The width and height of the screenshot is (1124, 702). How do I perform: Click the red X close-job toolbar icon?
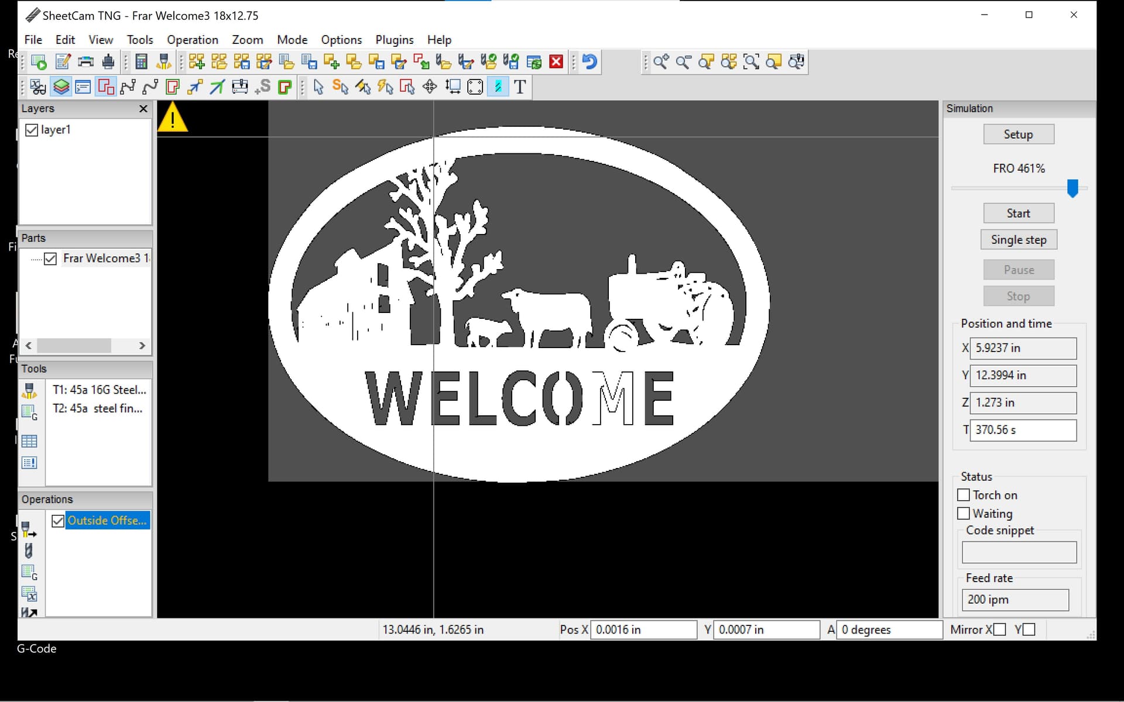(x=557, y=62)
